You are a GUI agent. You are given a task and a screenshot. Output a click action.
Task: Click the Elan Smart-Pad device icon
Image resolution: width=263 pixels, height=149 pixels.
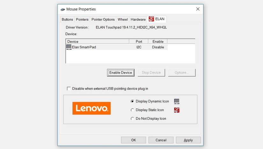point(69,47)
